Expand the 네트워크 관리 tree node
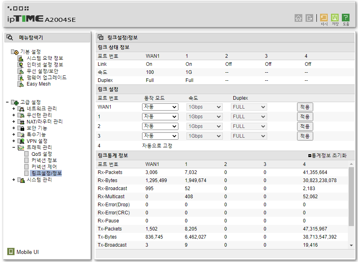 pos(14,109)
